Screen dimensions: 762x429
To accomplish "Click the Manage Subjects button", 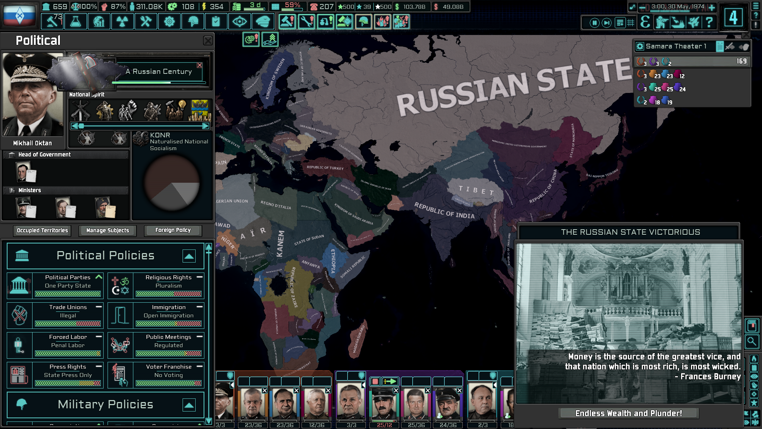I will pyautogui.click(x=108, y=230).
